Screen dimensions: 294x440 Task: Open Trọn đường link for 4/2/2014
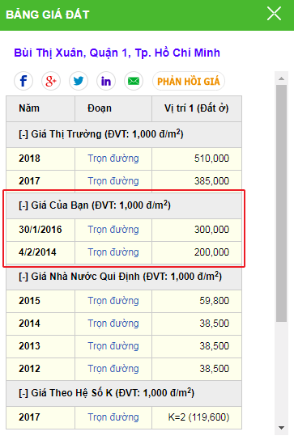coord(113,252)
